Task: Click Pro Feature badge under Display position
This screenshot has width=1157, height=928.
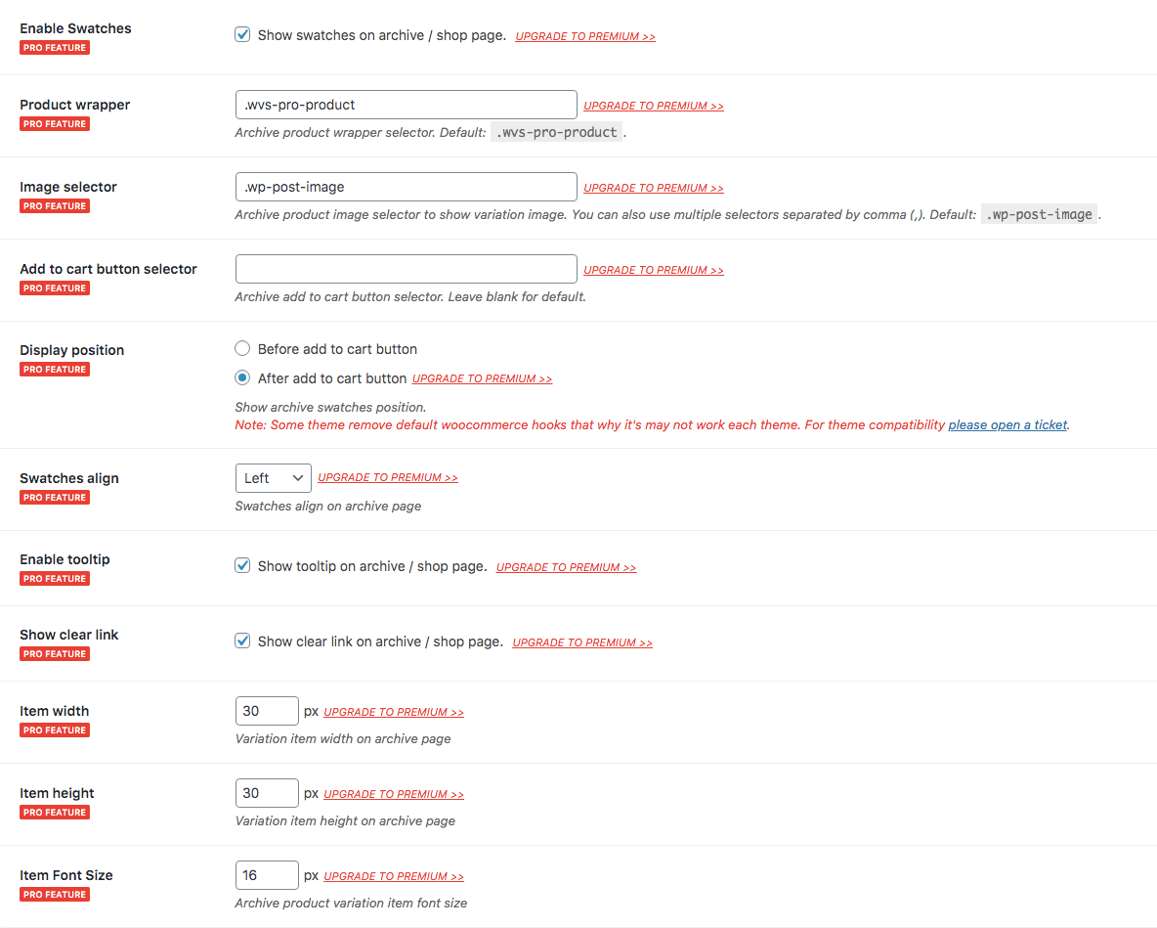Action: [55, 370]
